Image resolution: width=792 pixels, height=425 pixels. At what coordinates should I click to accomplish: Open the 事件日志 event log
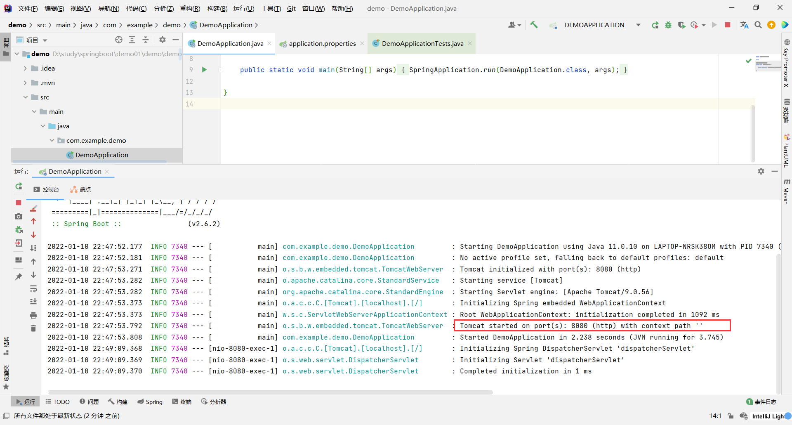[761, 401]
